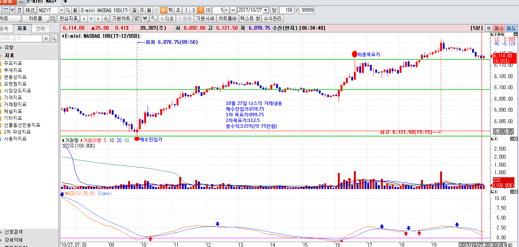
Task: Click the text 'T' tool icon
Action: pyautogui.click(x=13, y=10)
